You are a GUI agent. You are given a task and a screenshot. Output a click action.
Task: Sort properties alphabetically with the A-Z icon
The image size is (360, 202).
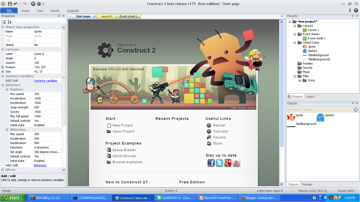click(9, 22)
